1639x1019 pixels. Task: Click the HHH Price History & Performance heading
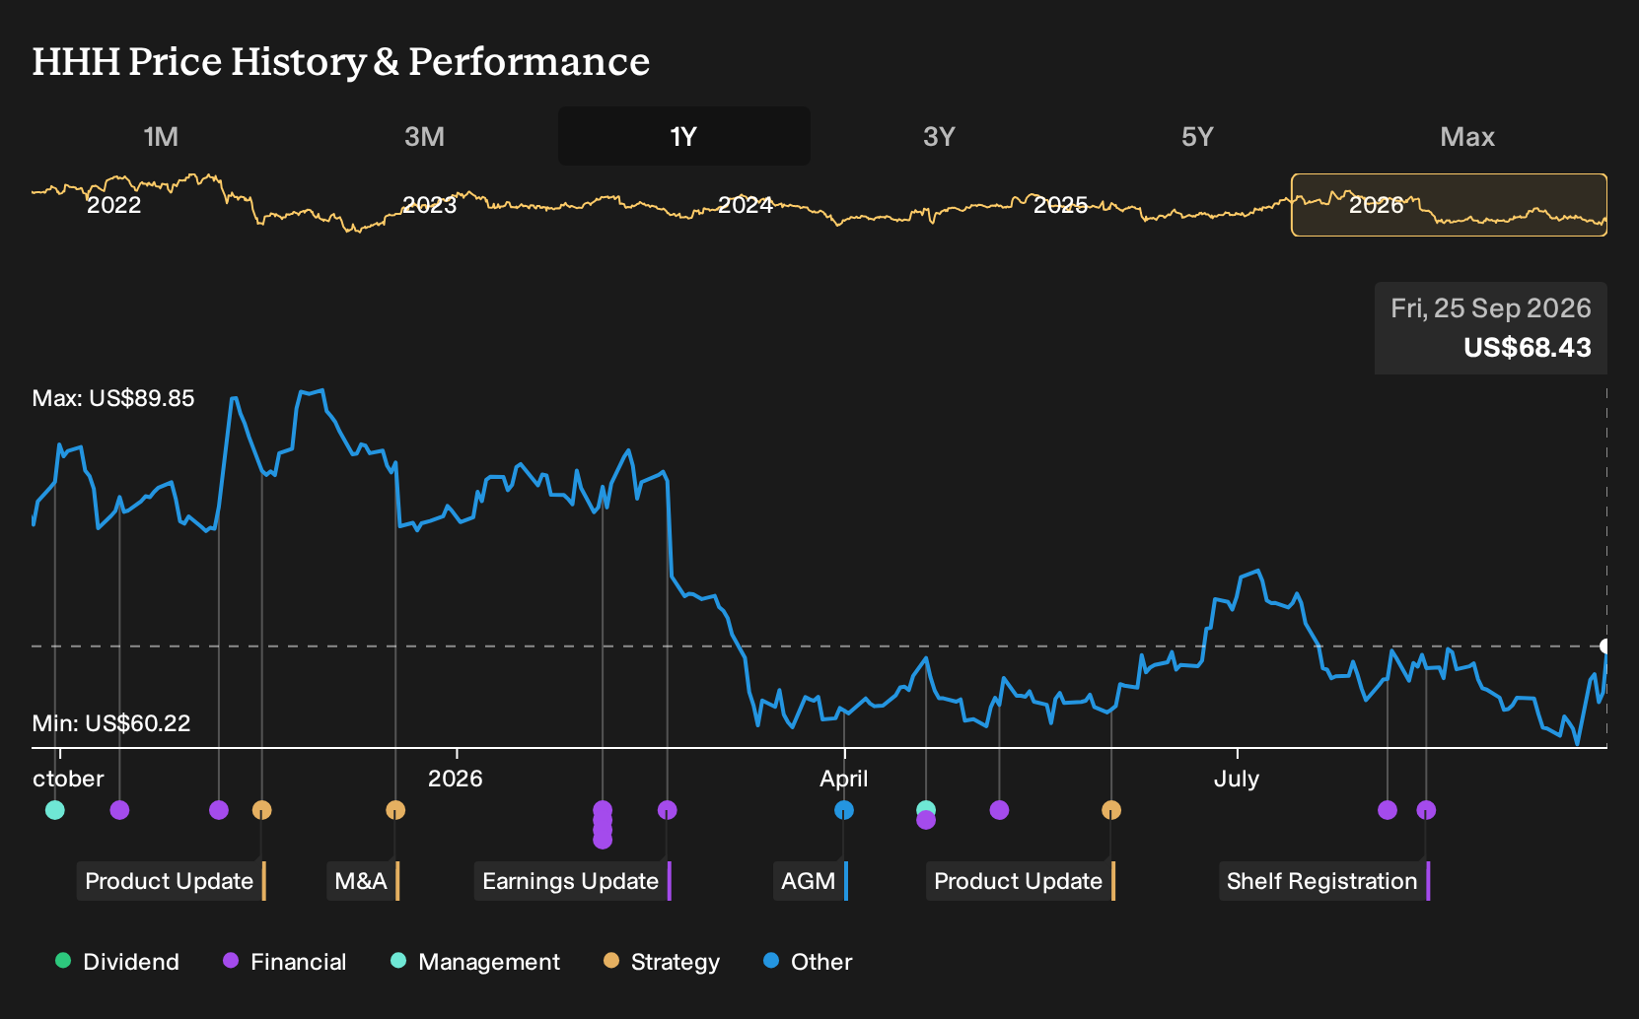click(x=341, y=61)
